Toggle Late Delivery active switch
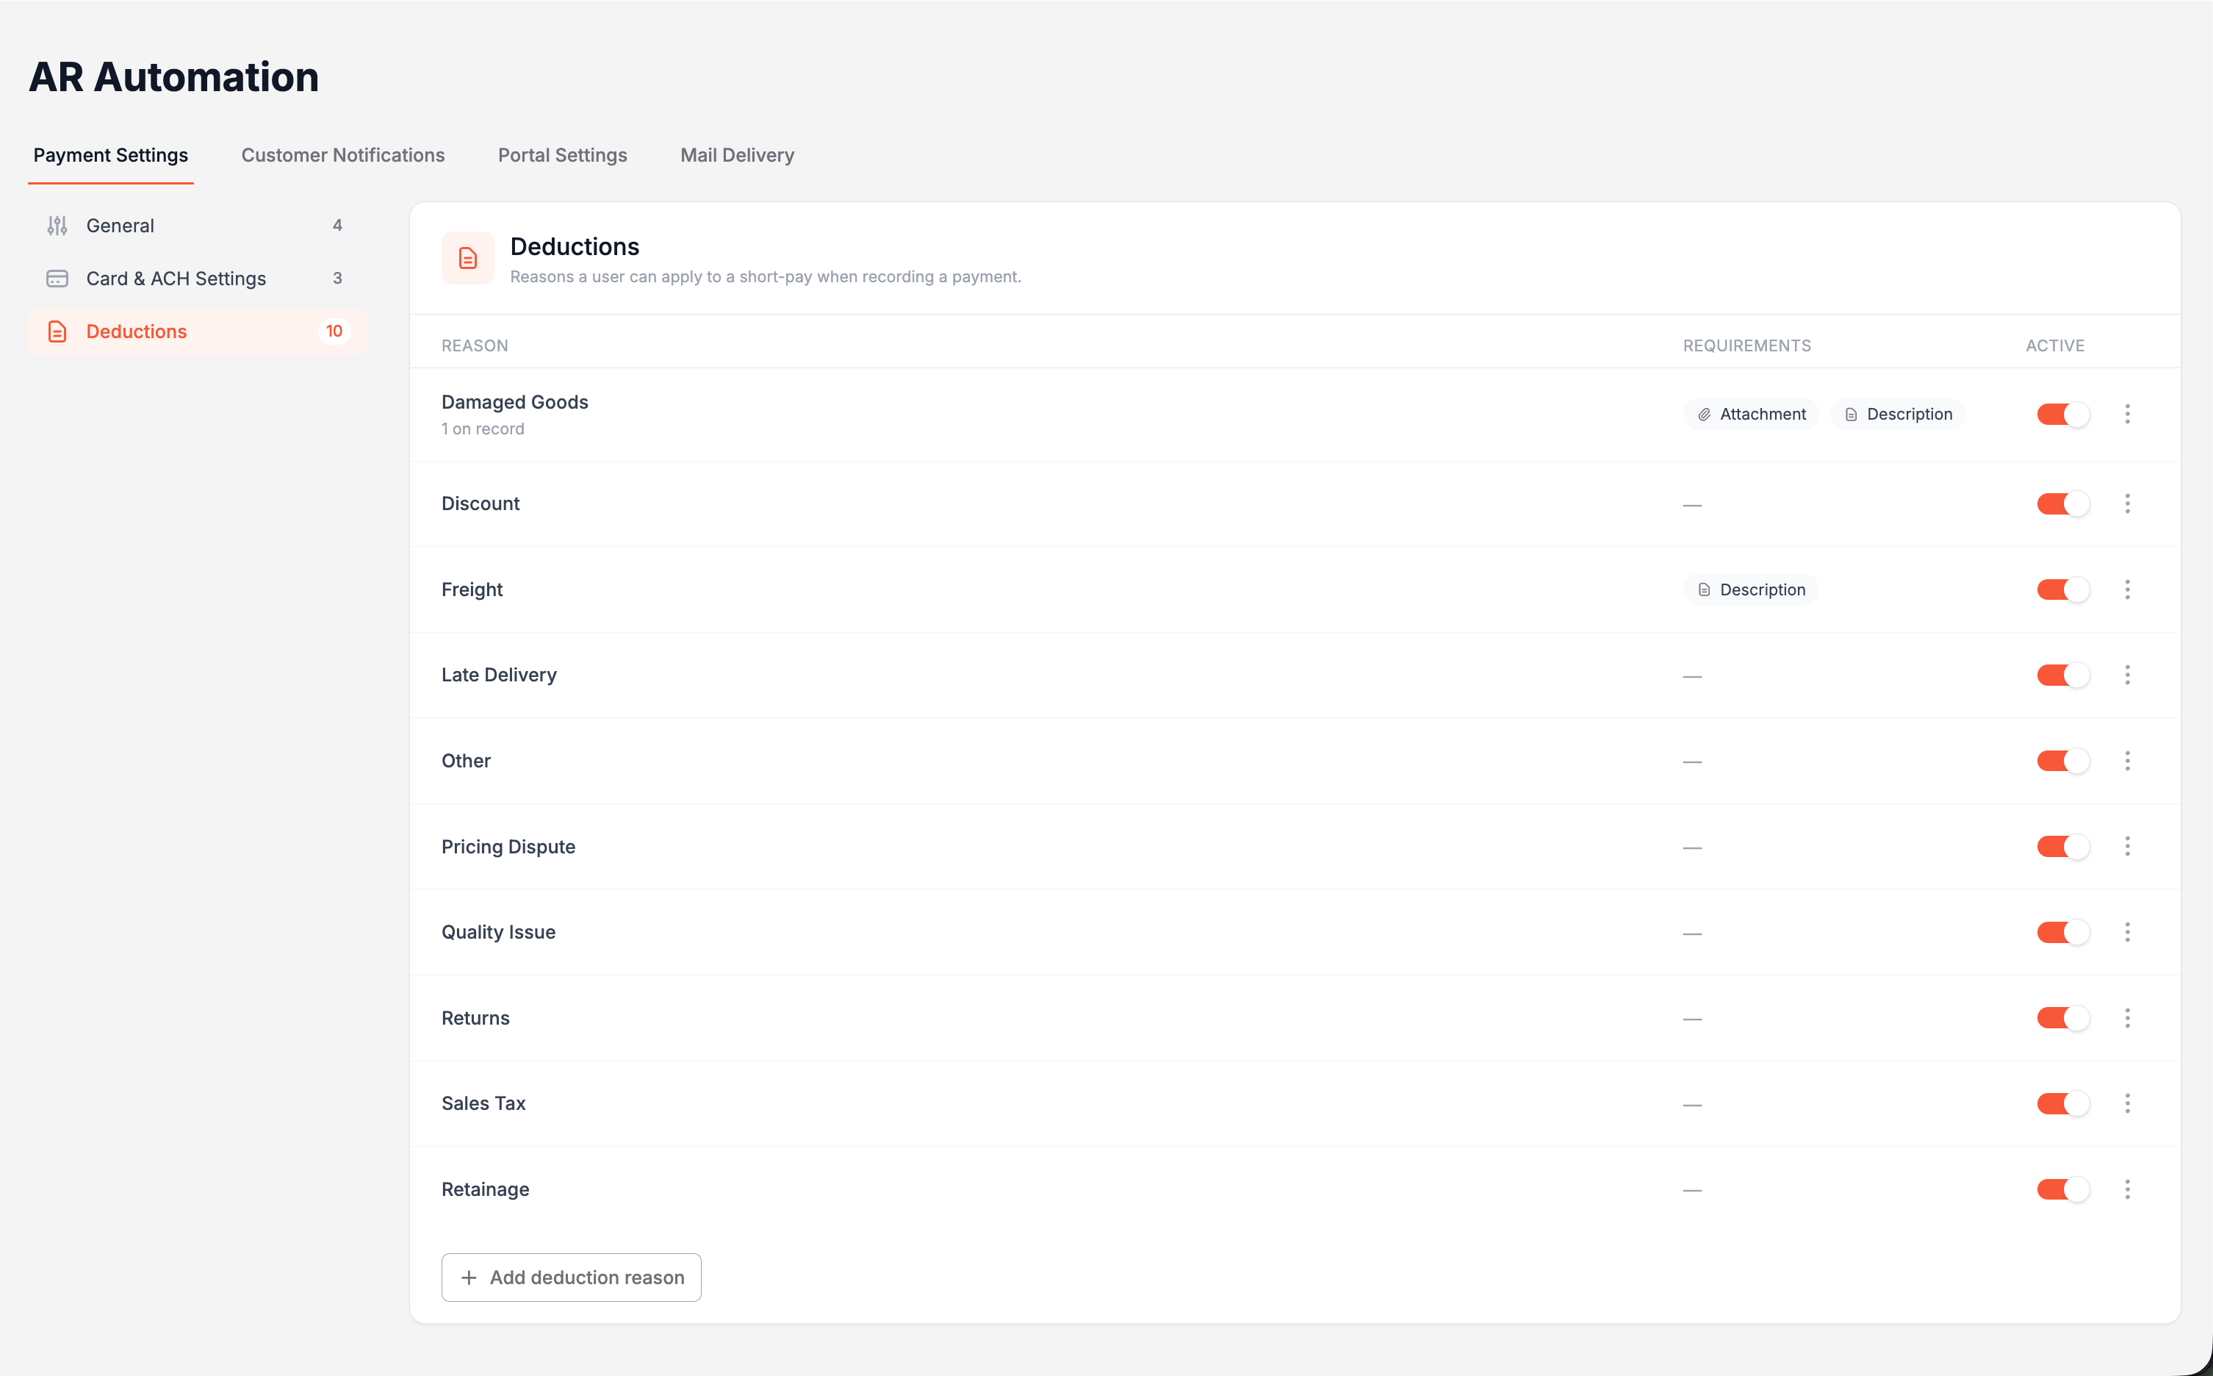Screen dimensions: 2213x1376 (x=2063, y=676)
